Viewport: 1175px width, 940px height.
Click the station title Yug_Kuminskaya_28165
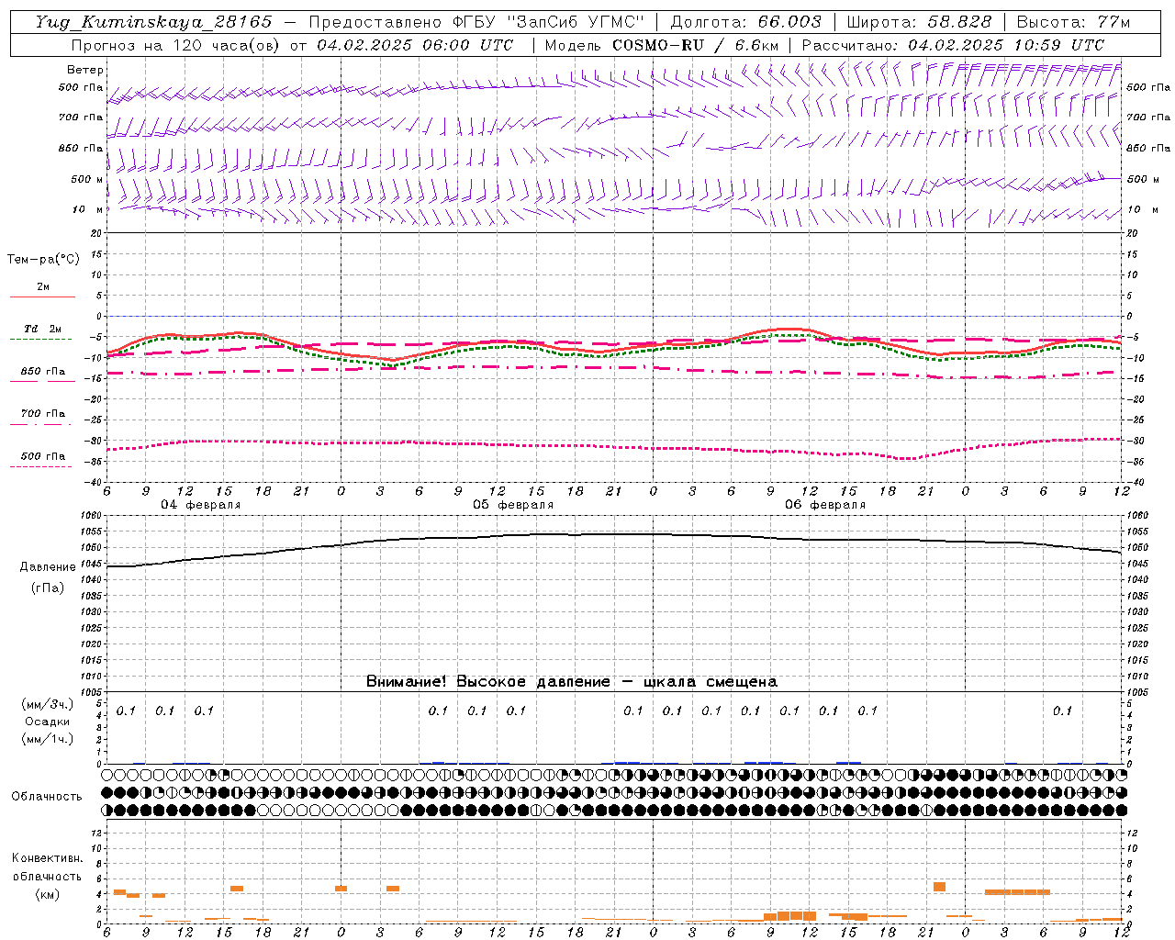pos(153,22)
